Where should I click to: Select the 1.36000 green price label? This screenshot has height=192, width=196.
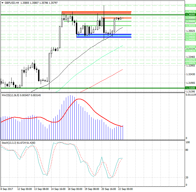pyautogui.click(x=190, y=15)
